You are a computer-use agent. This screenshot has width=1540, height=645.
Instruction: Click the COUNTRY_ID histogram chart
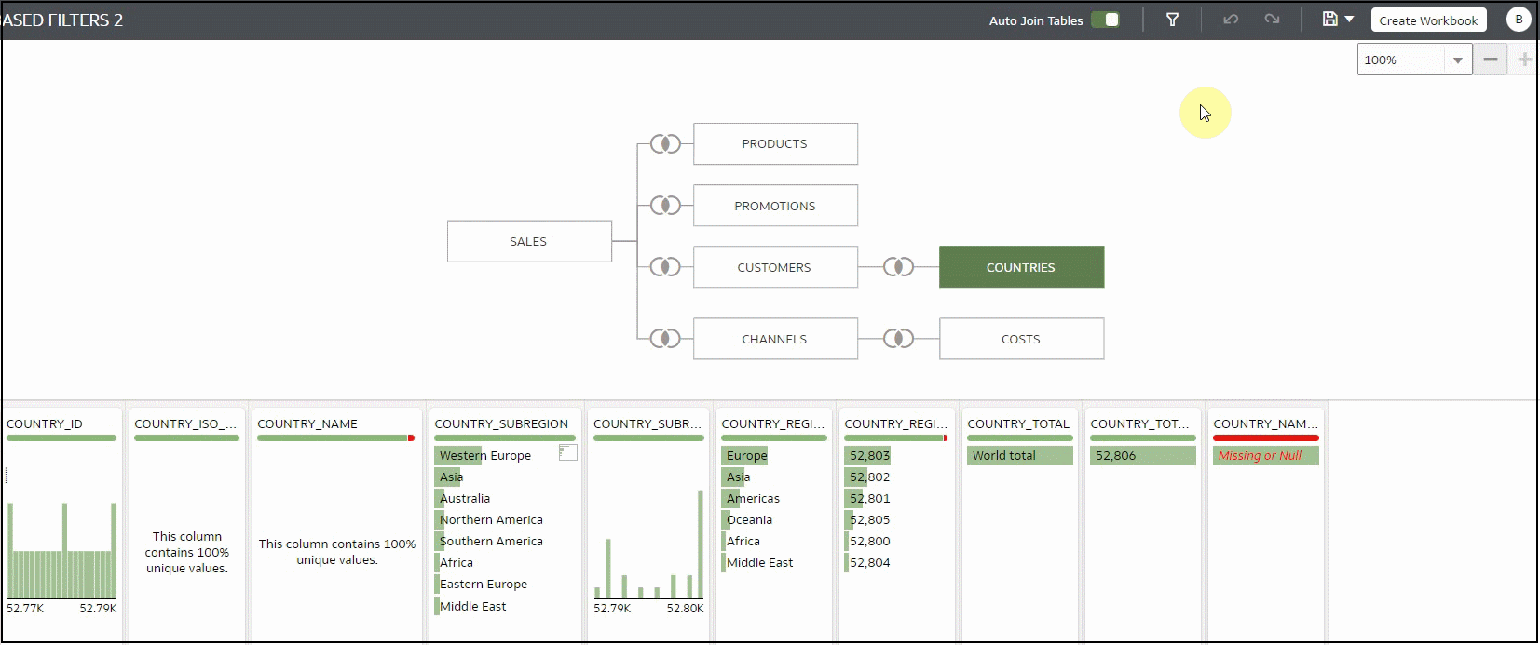[x=61, y=550]
